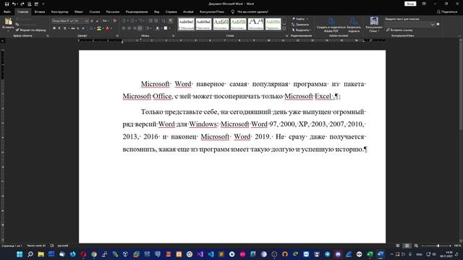Open taskbar Search

(x=30, y=254)
